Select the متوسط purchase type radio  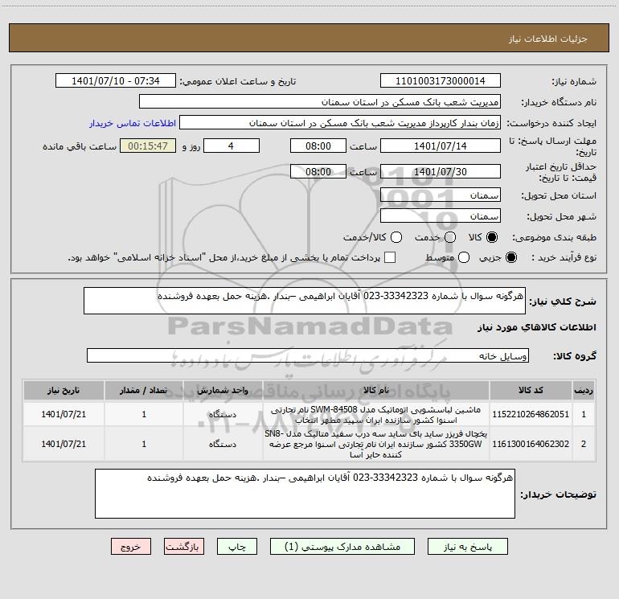tap(464, 257)
